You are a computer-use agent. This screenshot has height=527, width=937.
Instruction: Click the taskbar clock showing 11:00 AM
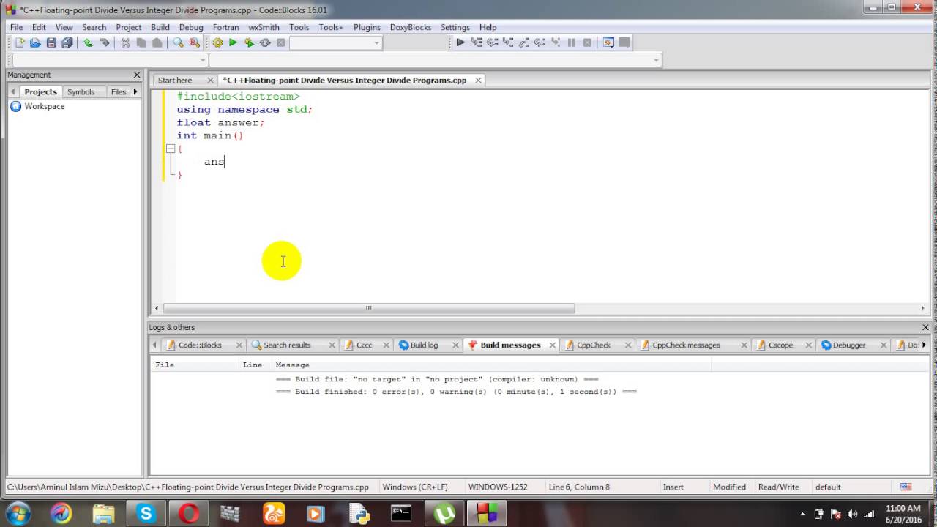coord(903,514)
